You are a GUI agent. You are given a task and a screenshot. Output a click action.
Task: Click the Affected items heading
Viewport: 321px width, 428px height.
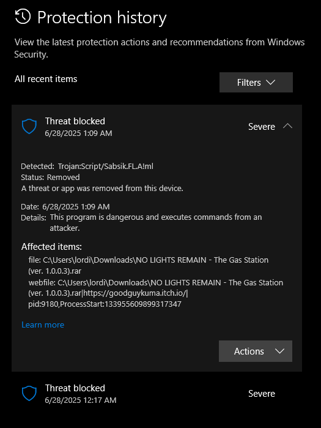[51, 247]
